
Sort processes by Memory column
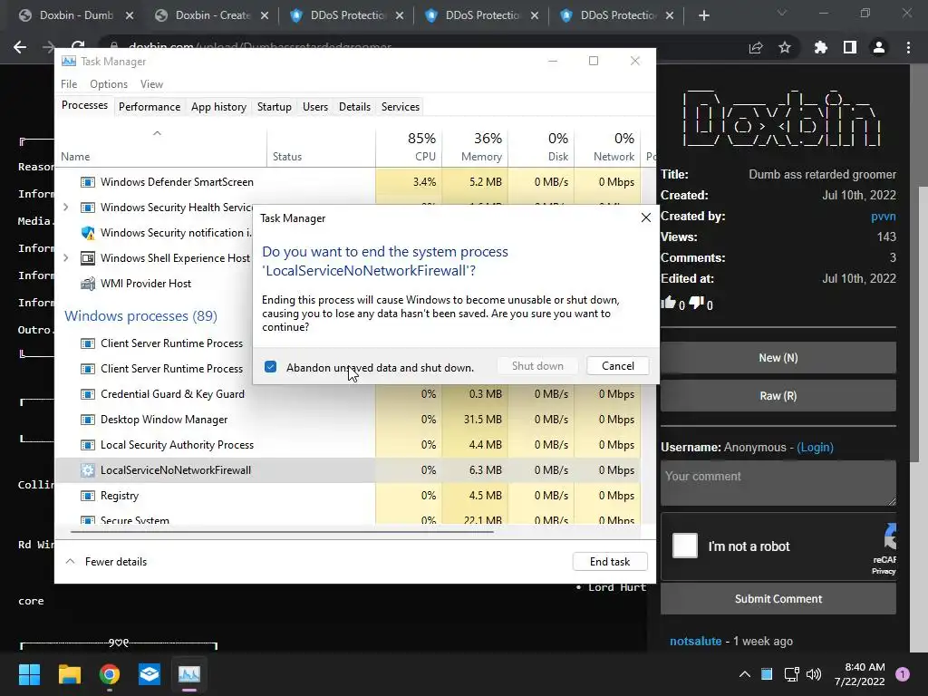click(475, 147)
